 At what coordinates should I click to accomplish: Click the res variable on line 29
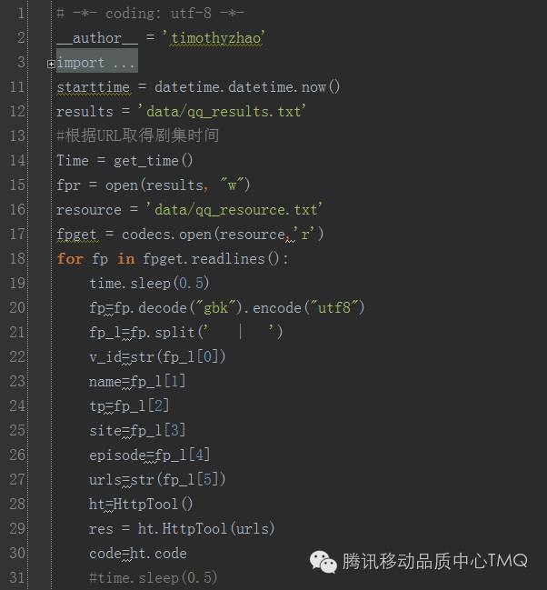[x=101, y=529]
